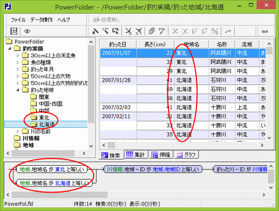Click the first greyed down-left arrow icon

click(x=195, y=31)
